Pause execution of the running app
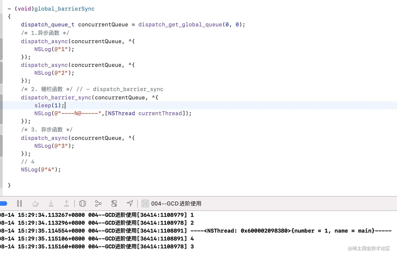 point(19,204)
